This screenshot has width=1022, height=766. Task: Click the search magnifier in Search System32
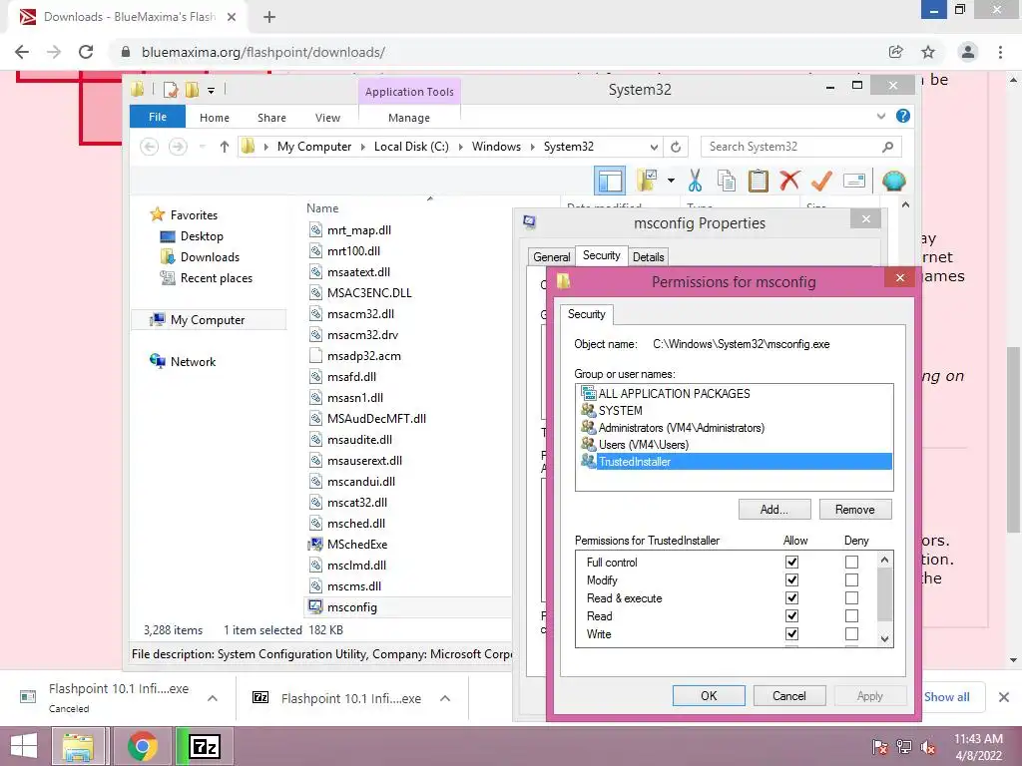click(x=887, y=147)
